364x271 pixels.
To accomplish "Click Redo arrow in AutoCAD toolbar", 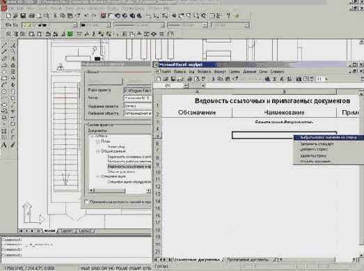I will tap(93, 16).
